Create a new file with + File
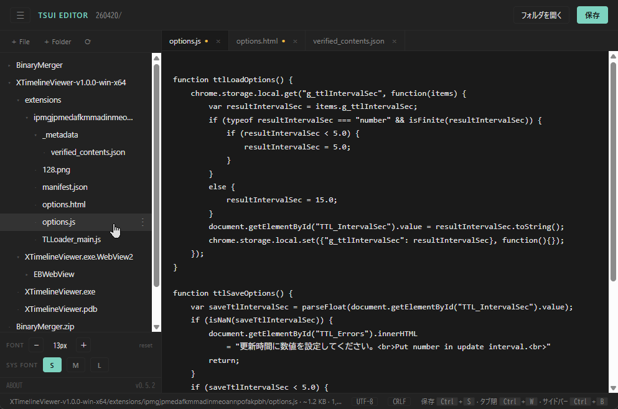 pyautogui.click(x=21, y=42)
